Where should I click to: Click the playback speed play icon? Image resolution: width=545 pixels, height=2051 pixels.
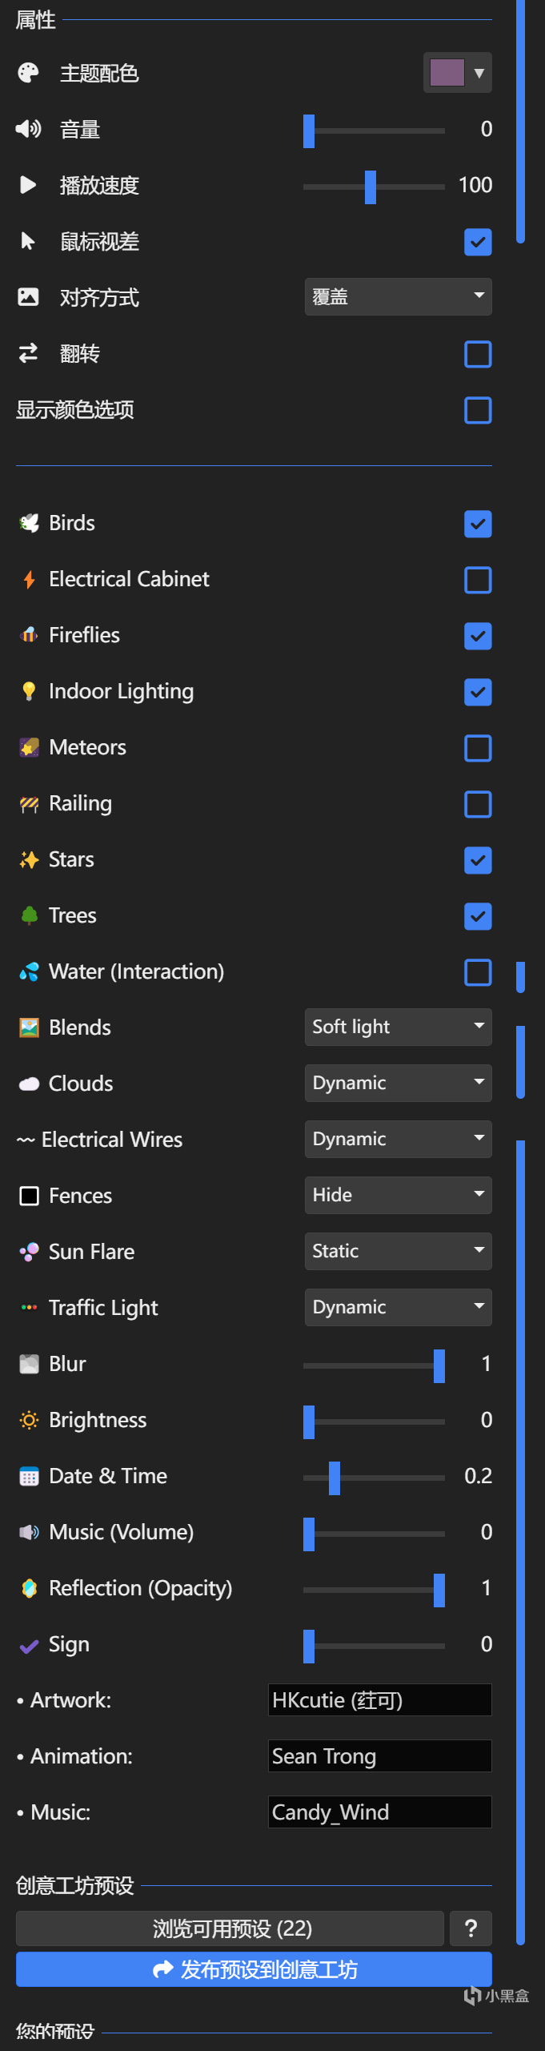point(28,185)
